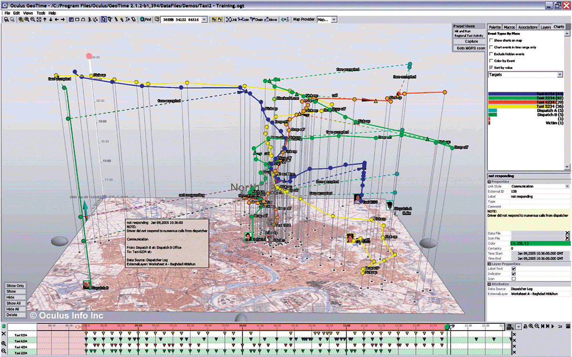Switch to the Palette tab

coord(495,27)
